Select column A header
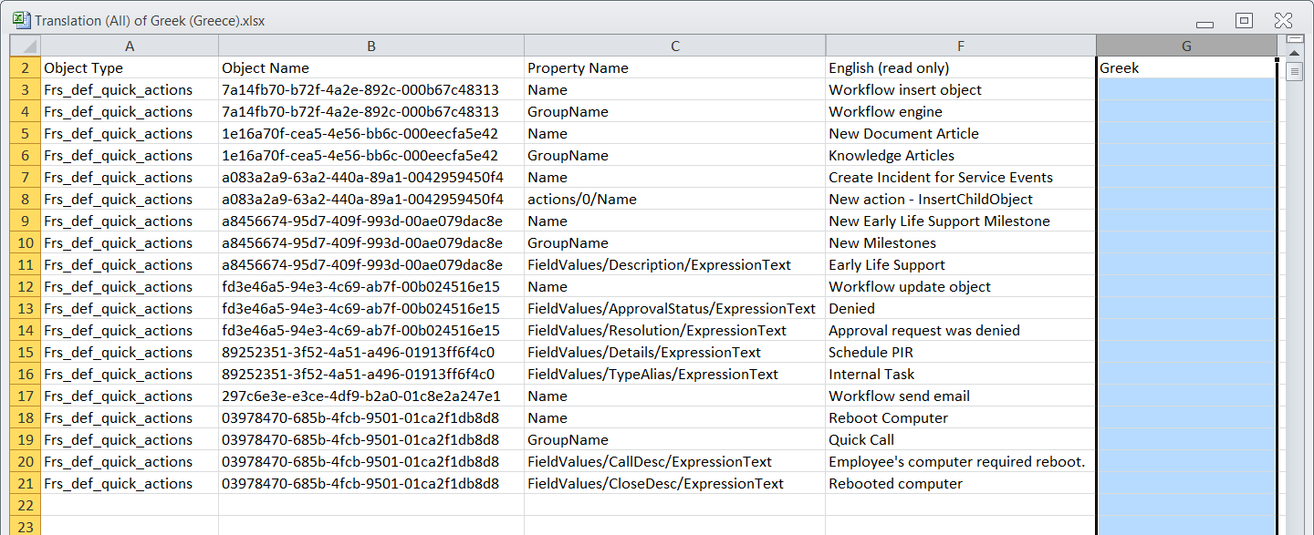The width and height of the screenshot is (1314, 535). 130,46
